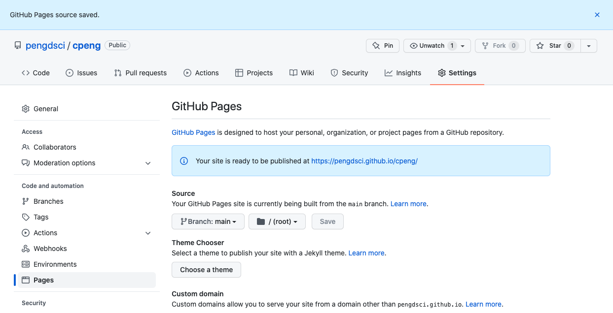
Task: Open the / (root) folder dropdown
Action: point(277,221)
